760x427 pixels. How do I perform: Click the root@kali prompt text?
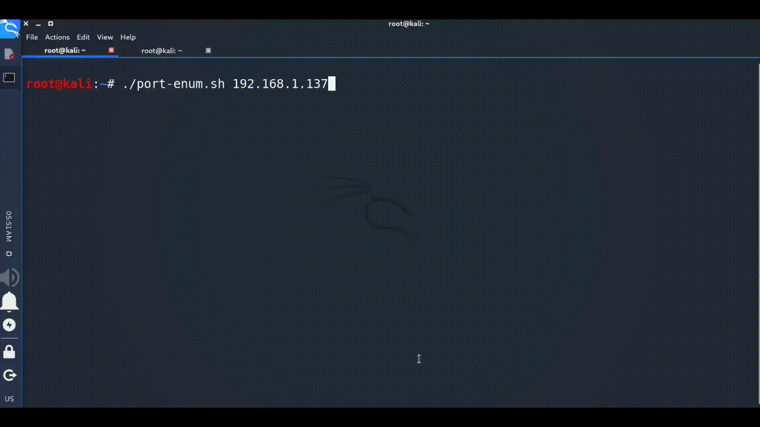point(59,84)
